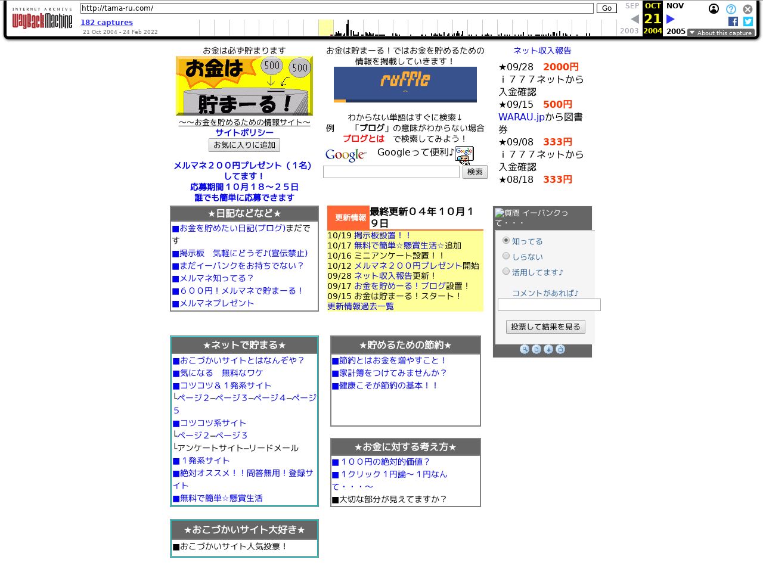Click the magnifying glass icon under the poll

(x=525, y=350)
